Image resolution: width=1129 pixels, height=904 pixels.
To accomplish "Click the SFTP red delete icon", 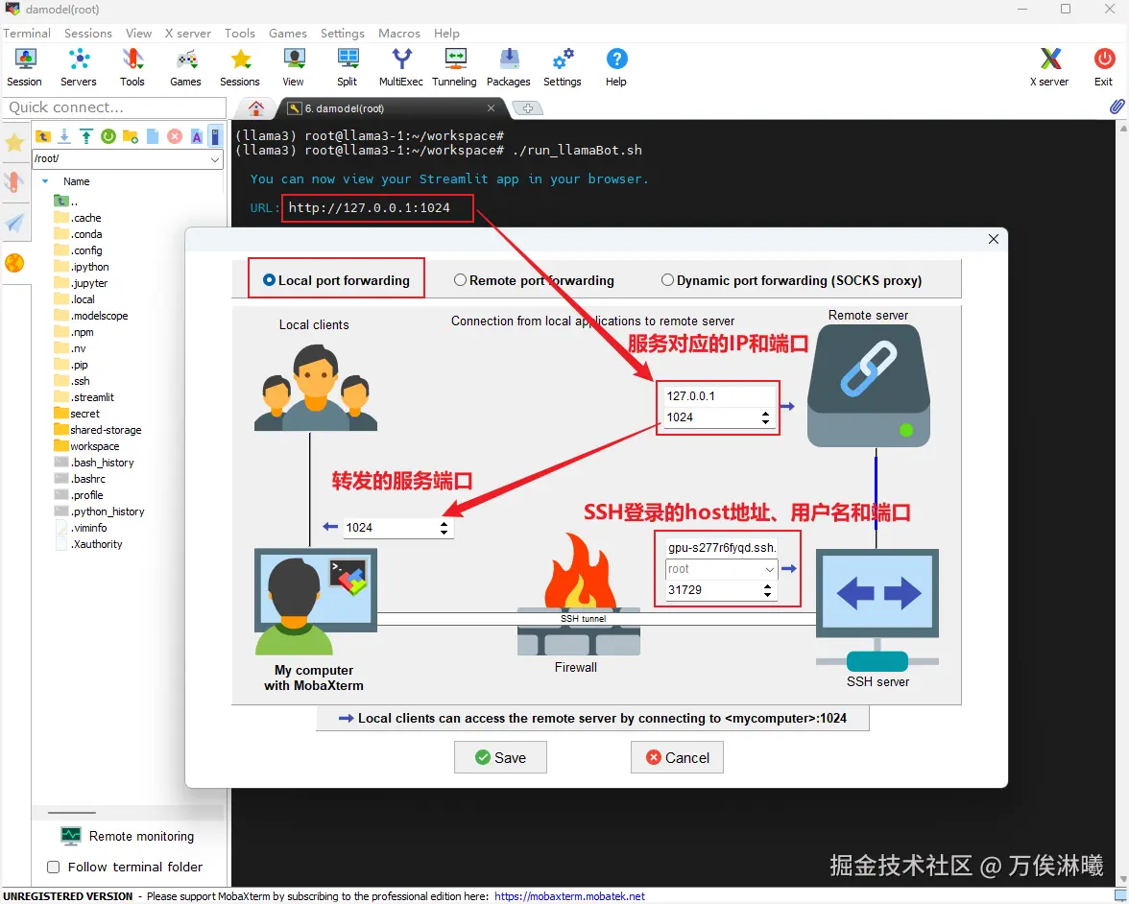I will click(x=175, y=136).
